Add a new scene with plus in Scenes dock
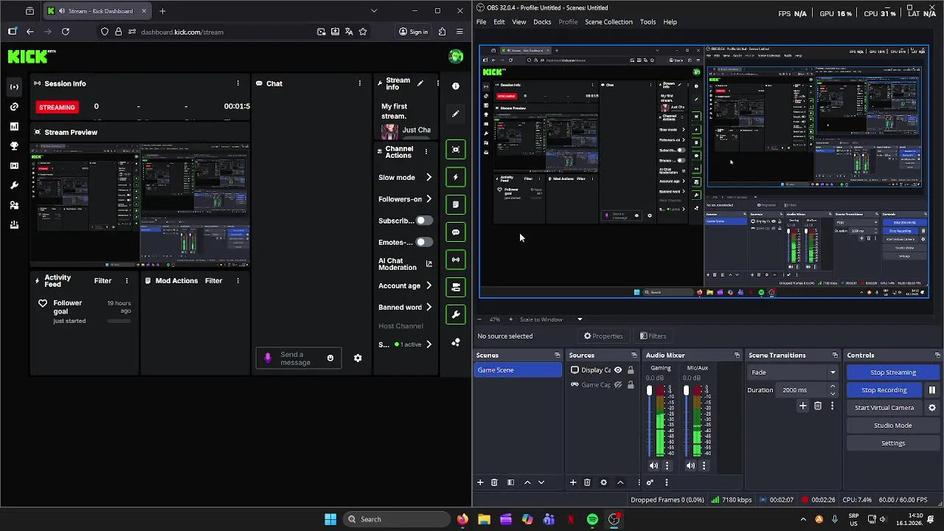Image resolution: width=944 pixels, height=531 pixels. 480,482
